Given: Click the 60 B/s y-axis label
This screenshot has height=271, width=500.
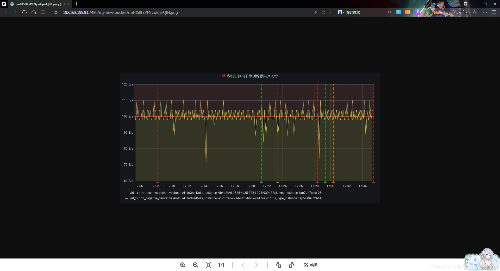Looking at the screenshot, I should 128,181.
